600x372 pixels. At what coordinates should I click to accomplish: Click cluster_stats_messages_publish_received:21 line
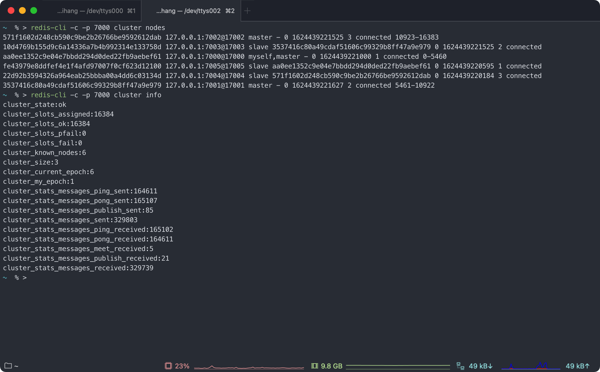pos(86,258)
